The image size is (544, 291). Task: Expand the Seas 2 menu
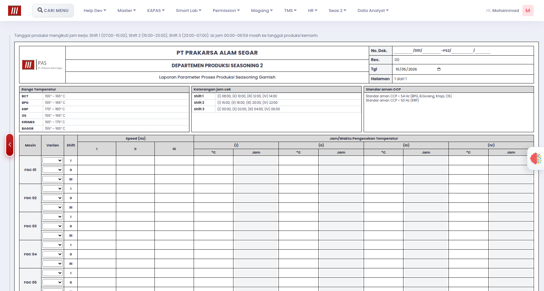(x=337, y=10)
